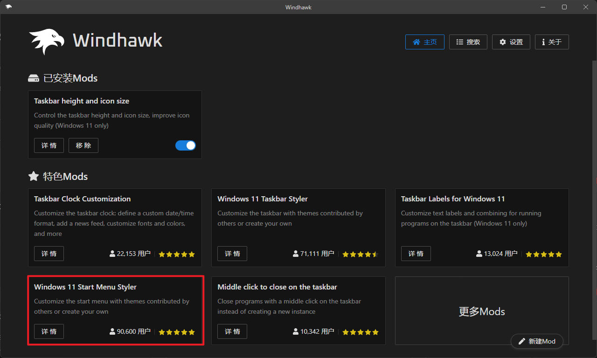This screenshot has width=597, height=358.
Task: Go to the 主页 home tab
Action: pos(425,42)
